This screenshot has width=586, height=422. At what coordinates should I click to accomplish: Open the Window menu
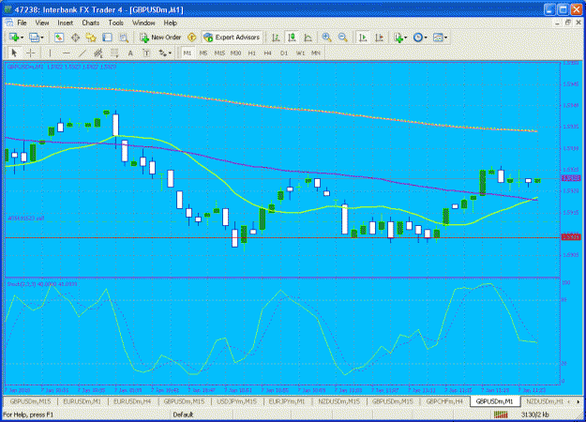tap(143, 23)
